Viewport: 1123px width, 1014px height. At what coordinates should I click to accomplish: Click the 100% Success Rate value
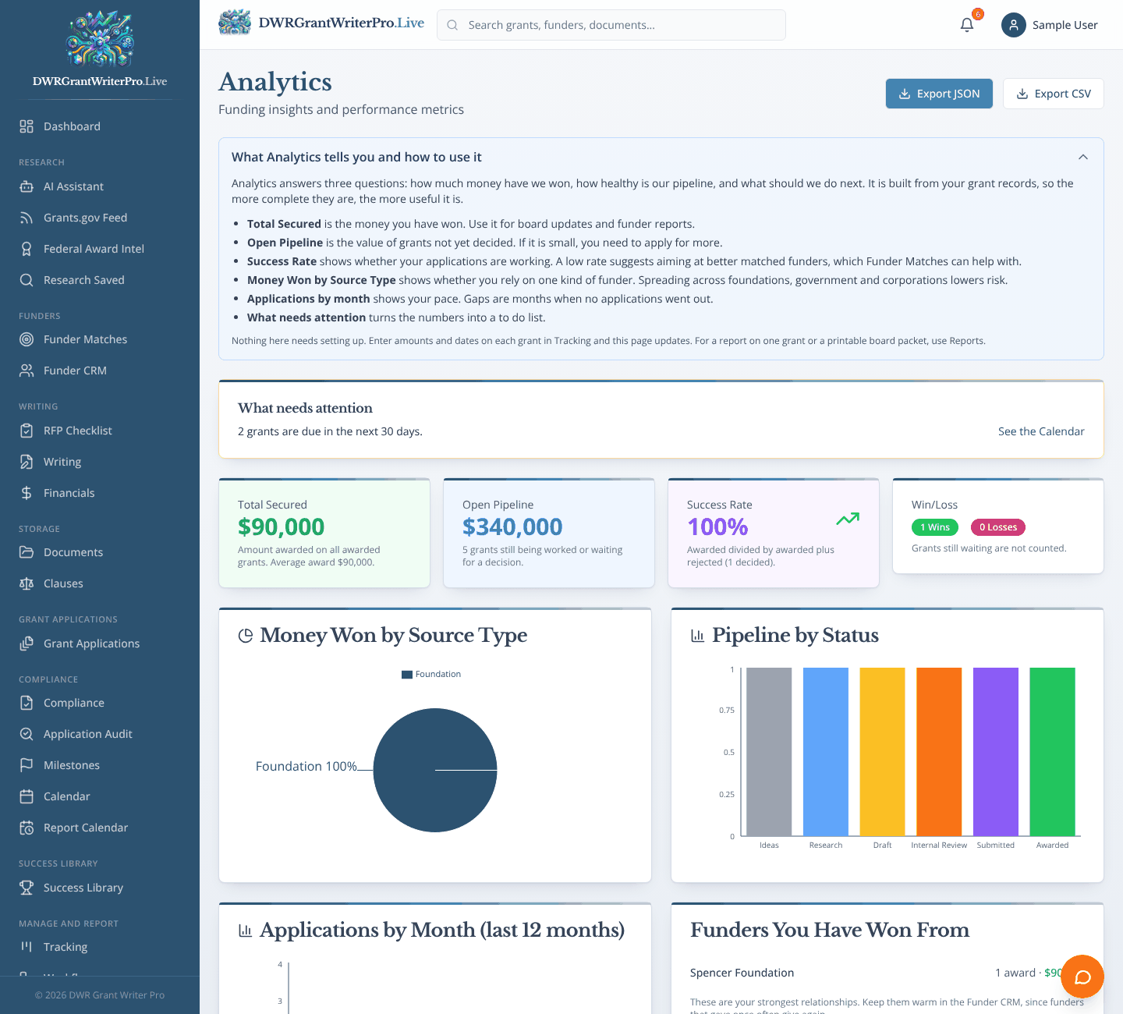click(x=717, y=527)
